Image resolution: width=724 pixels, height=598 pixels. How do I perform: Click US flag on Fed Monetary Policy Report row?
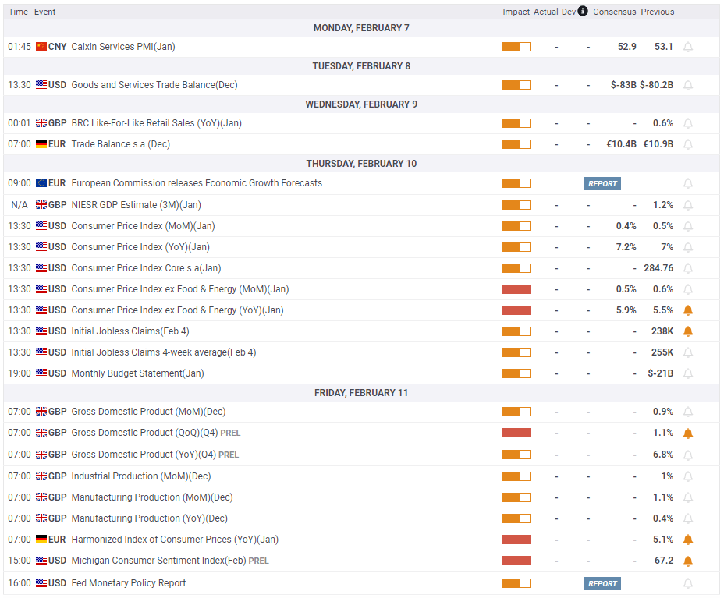pos(41,582)
